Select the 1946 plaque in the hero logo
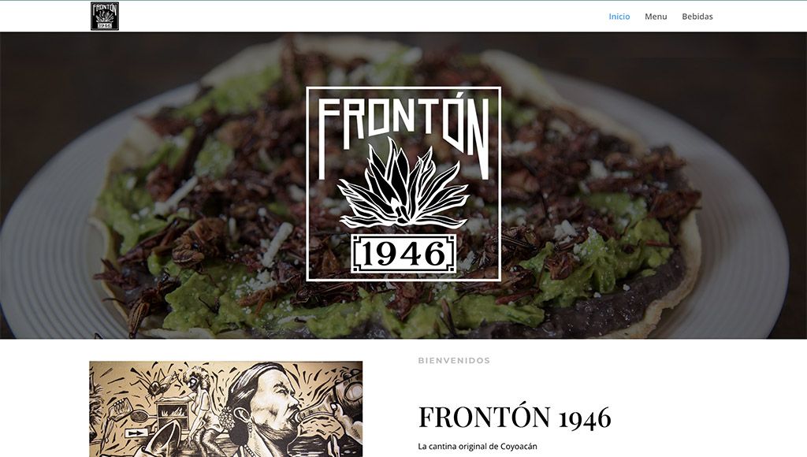Screen dimensions: 807x457 coord(403,254)
